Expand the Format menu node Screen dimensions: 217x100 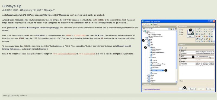147,75
